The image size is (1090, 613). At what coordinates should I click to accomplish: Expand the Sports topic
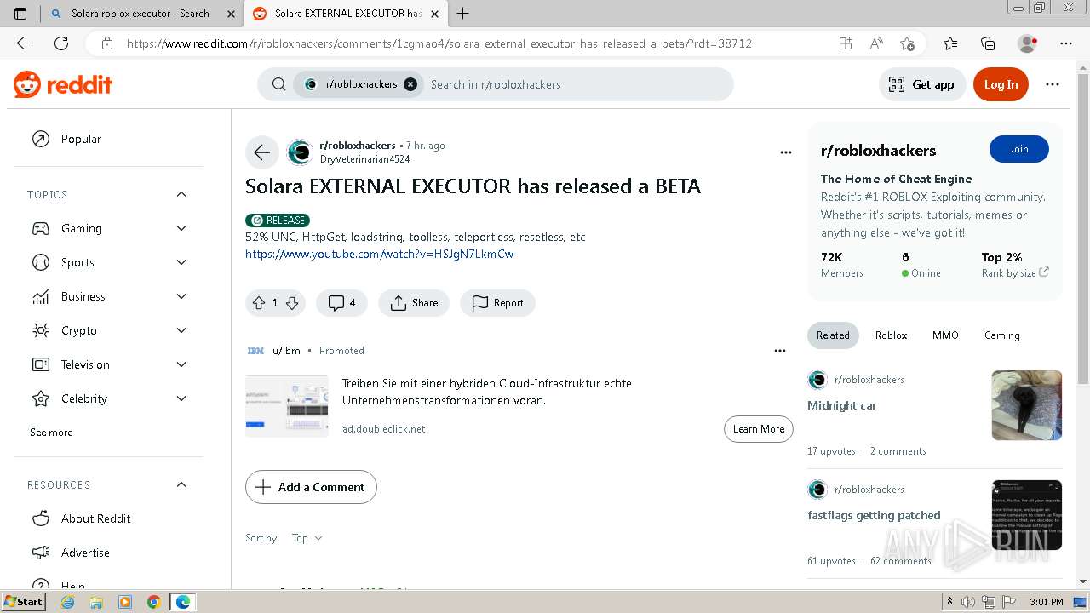181,262
